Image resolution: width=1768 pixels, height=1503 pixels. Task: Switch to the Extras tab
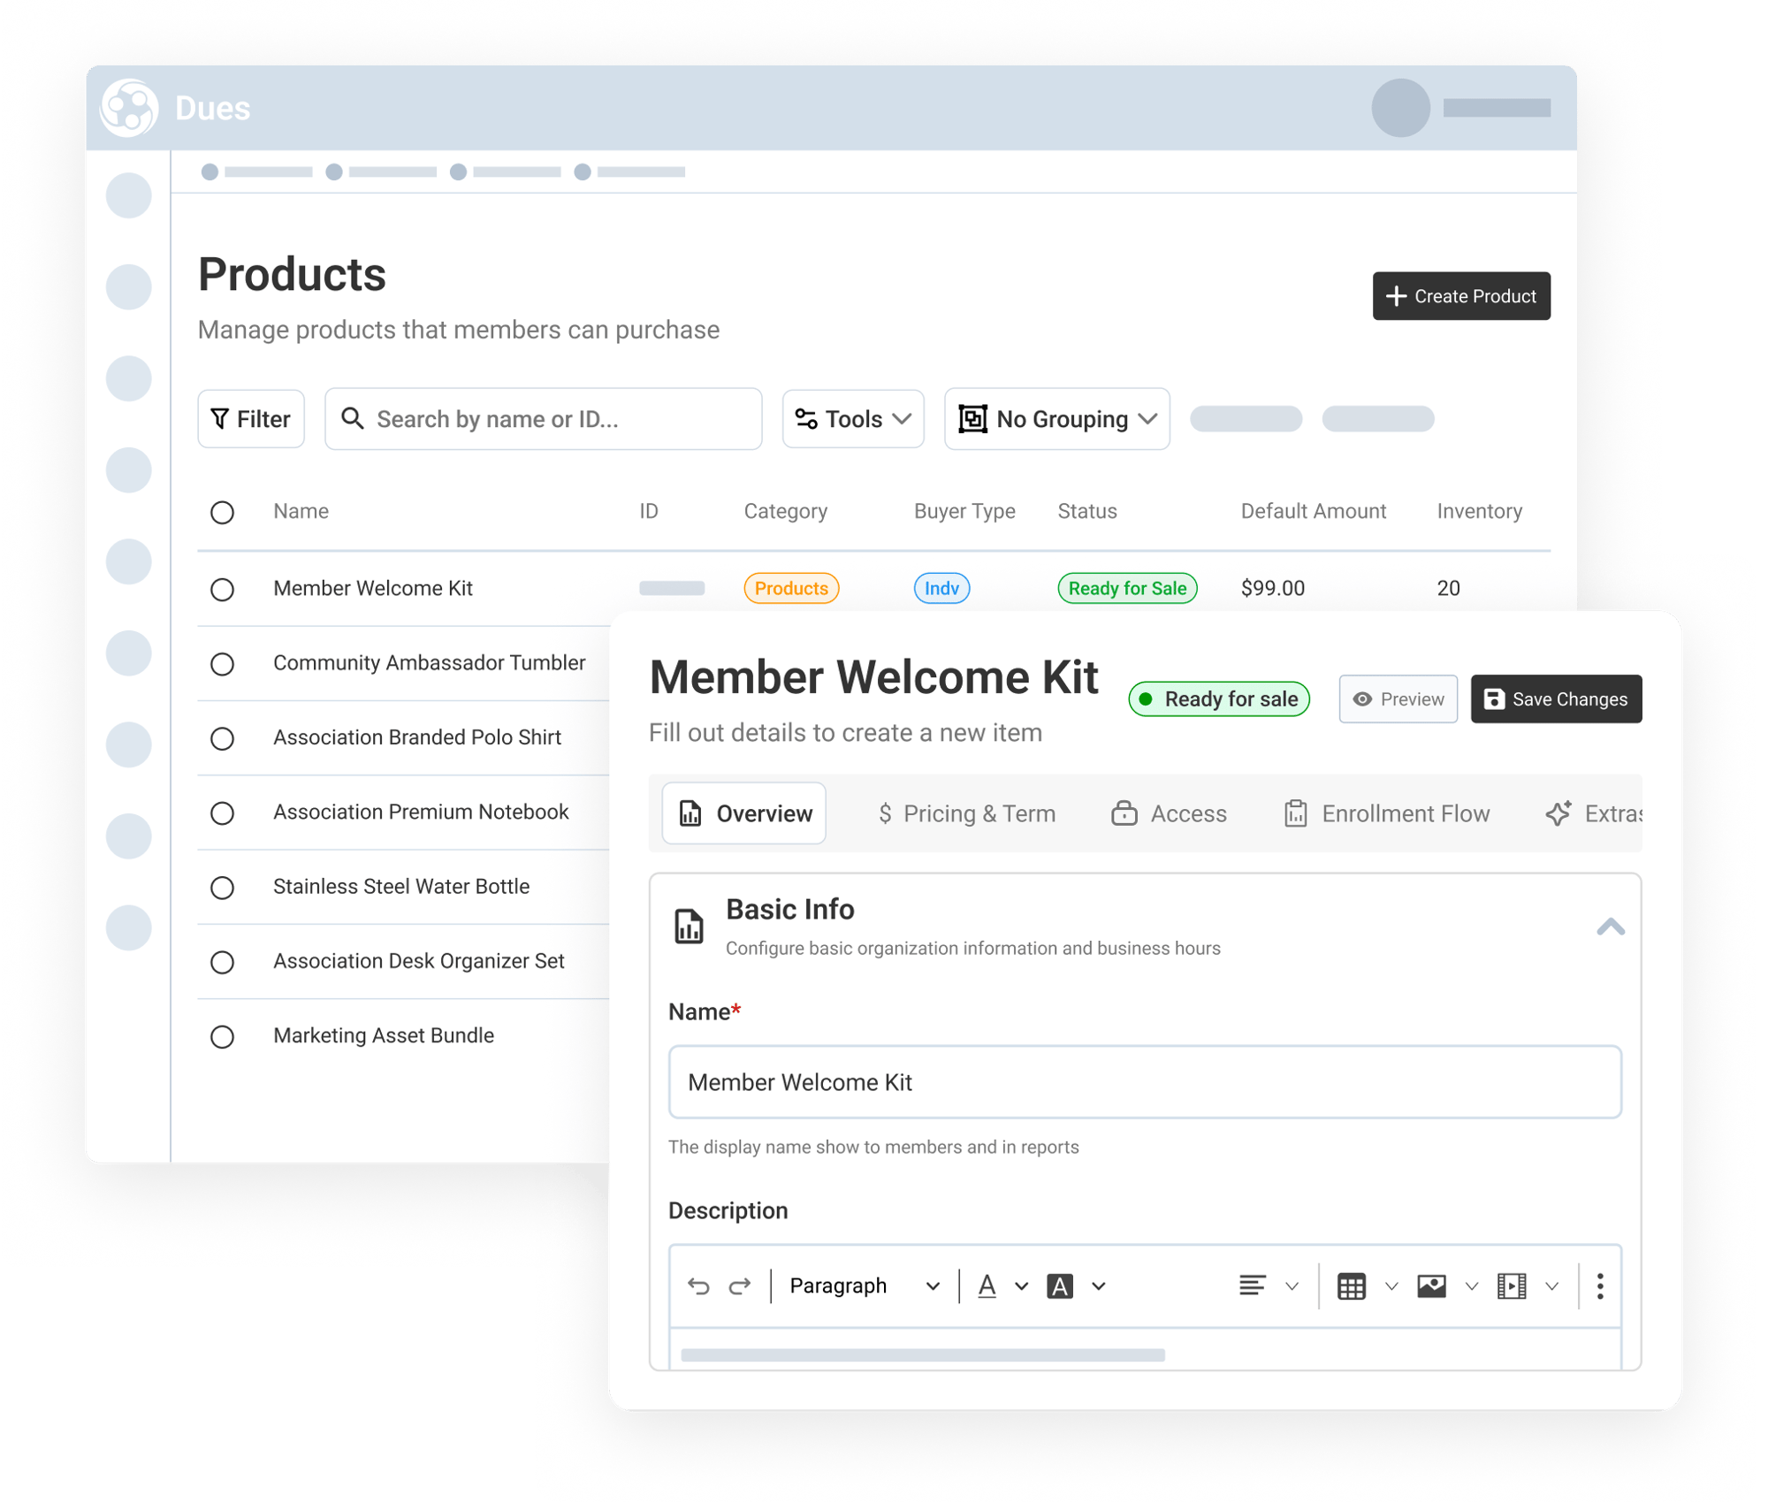(1593, 813)
